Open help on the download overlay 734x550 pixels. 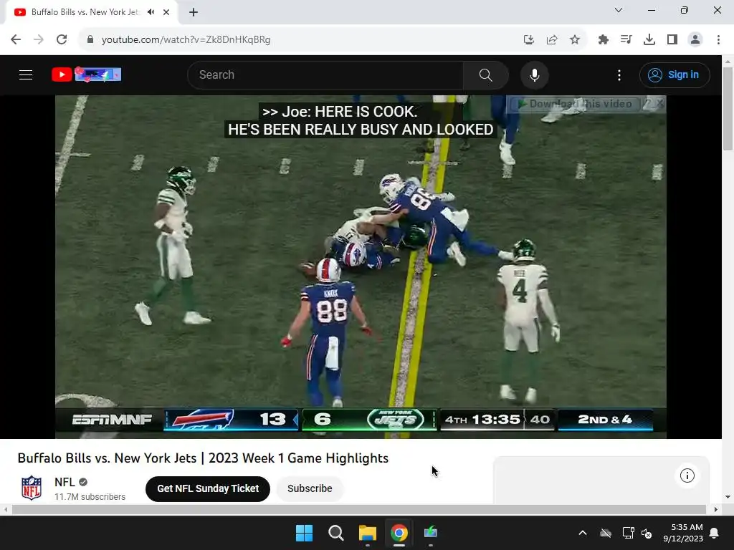click(648, 103)
